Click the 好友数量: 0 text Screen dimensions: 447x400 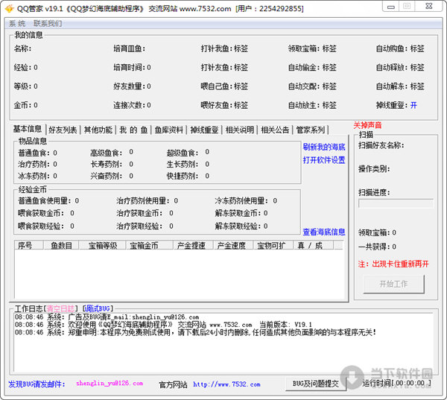[132, 86]
